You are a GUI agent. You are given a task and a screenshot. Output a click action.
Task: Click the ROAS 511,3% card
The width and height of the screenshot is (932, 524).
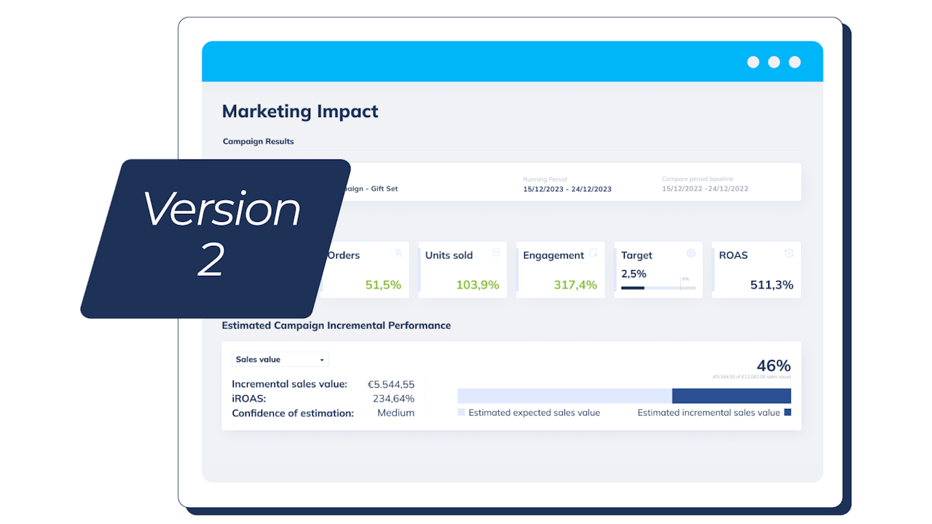[x=757, y=270]
